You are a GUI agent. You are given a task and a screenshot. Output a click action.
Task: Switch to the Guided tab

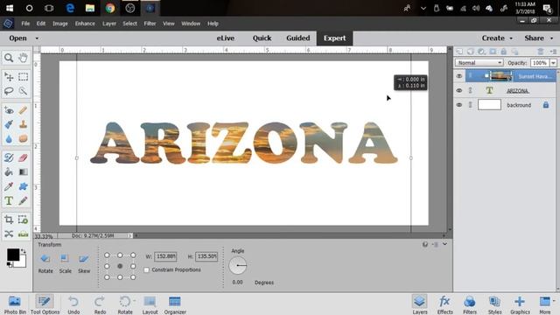297,38
